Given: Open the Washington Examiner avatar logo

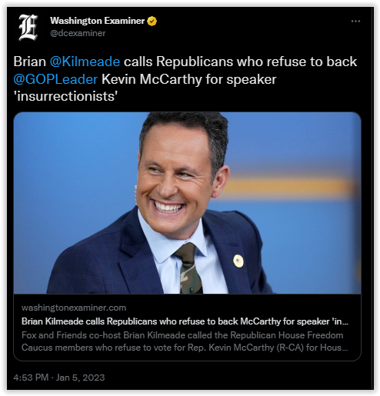Looking at the screenshot, I should click(28, 28).
